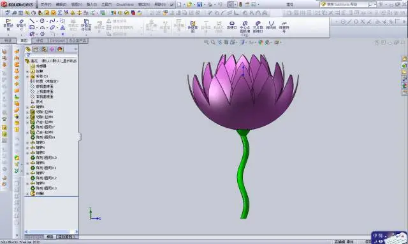Open the Line tool dropdown arrow
Screen dimensions: 408x244
(x=37, y=21)
